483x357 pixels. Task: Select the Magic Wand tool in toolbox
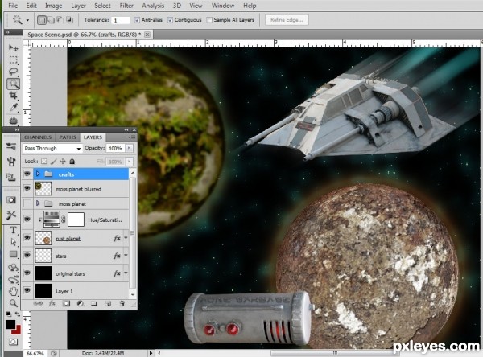point(13,84)
